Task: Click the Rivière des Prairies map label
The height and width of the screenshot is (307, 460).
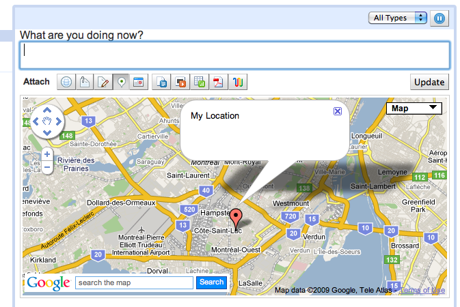Action: 76,164
